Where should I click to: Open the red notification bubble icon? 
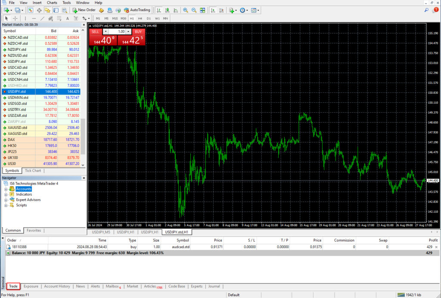pyautogui.click(x=435, y=10)
